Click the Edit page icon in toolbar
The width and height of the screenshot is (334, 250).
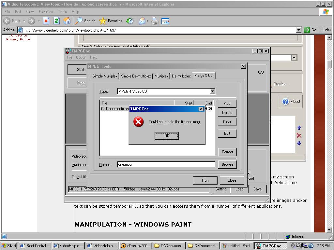tap(165, 21)
